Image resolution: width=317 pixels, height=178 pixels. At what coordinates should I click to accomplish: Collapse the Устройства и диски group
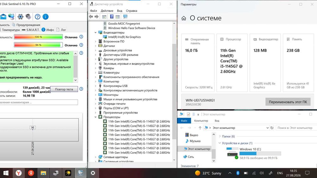(220, 143)
